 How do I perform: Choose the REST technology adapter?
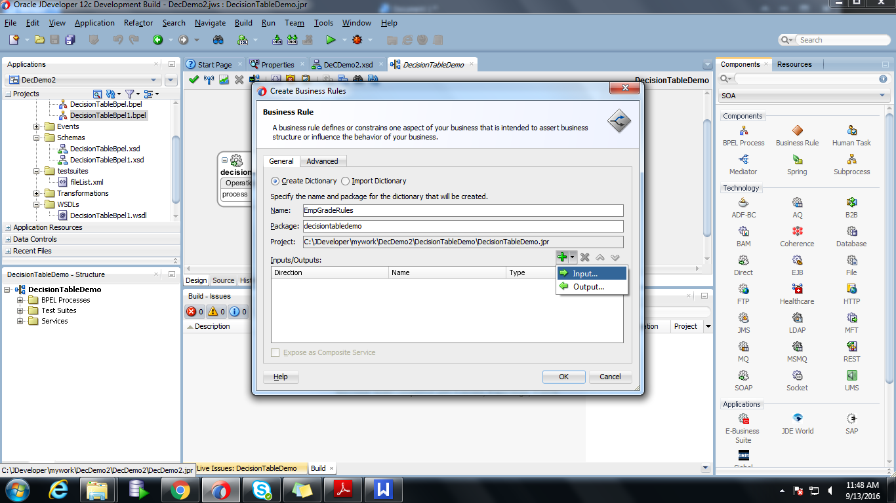(x=851, y=347)
